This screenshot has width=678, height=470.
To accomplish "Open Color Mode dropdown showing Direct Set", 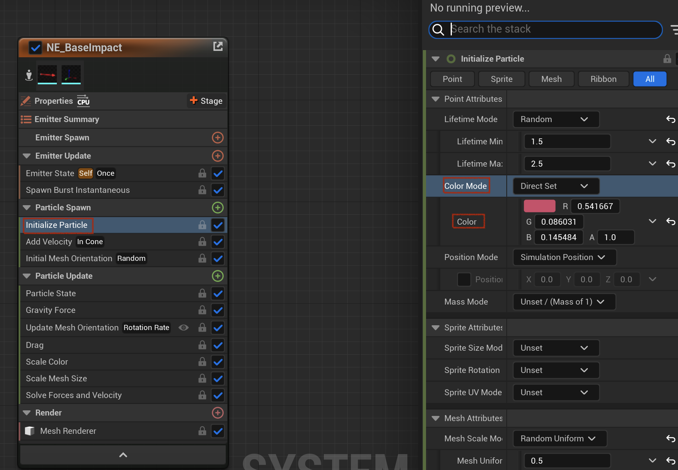I will tap(556, 186).
